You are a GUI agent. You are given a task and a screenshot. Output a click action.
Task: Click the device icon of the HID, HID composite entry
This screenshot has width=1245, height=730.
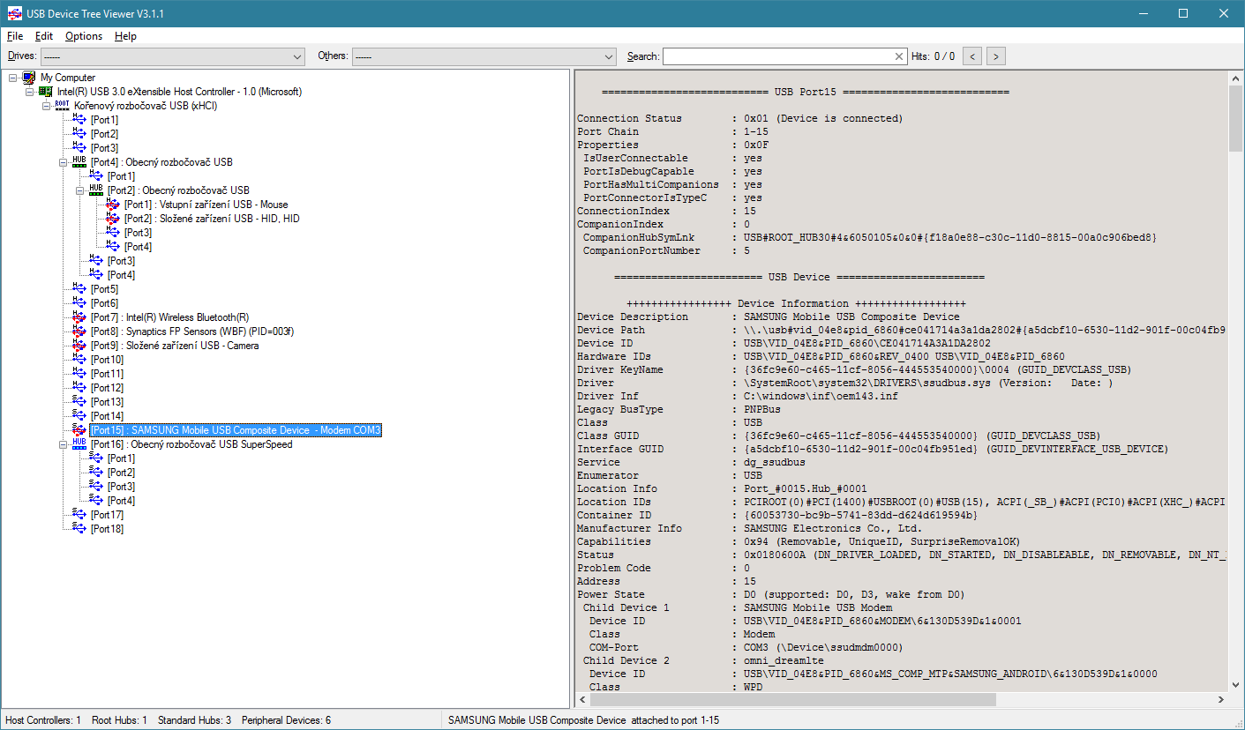tap(113, 219)
